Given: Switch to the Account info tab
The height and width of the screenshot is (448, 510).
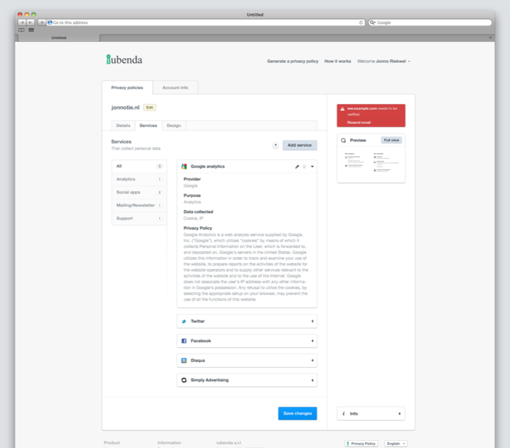Looking at the screenshot, I should point(175,88).
